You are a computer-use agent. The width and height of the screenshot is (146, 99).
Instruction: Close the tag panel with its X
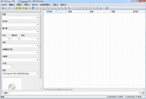click(x=41, y=11)
